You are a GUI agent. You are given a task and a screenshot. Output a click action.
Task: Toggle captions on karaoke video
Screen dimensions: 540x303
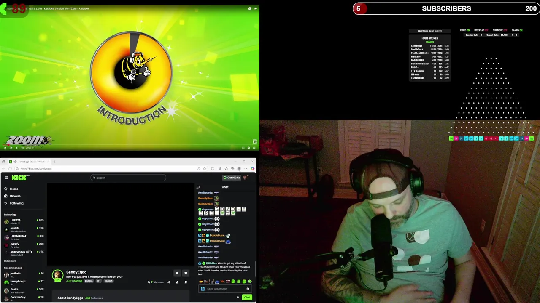tap(243, 148)
